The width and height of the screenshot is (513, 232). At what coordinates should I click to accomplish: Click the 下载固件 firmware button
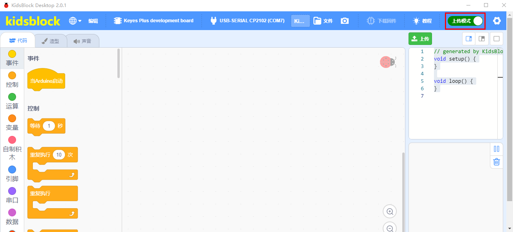click(x=381, y=21)
